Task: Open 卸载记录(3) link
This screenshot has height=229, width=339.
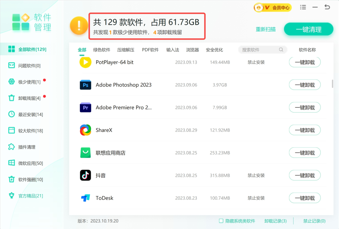Action: tap(276, 221)
